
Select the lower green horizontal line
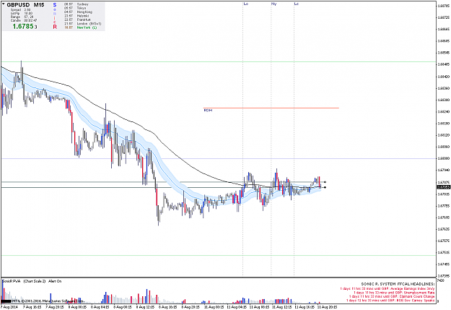(x=219, y=255)
